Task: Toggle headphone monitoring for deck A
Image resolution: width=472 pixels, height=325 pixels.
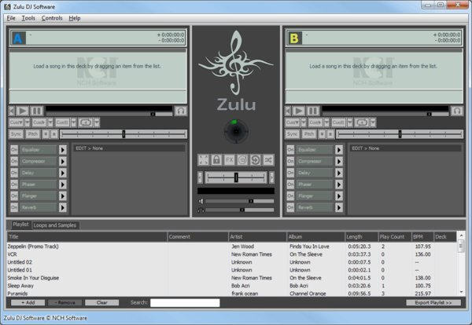Action: 181,111
